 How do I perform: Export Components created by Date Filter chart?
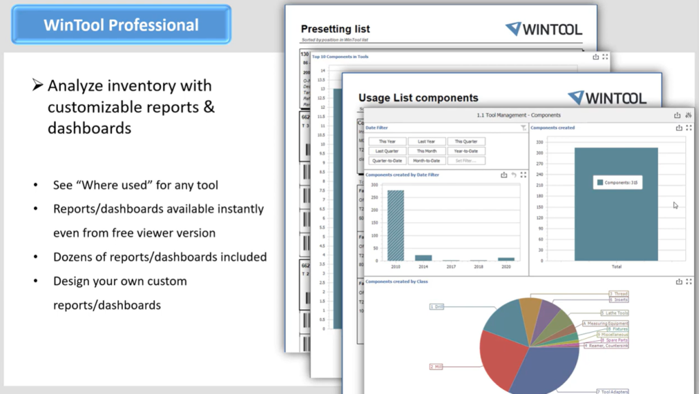pyautogui.click(x=504, y=175)
